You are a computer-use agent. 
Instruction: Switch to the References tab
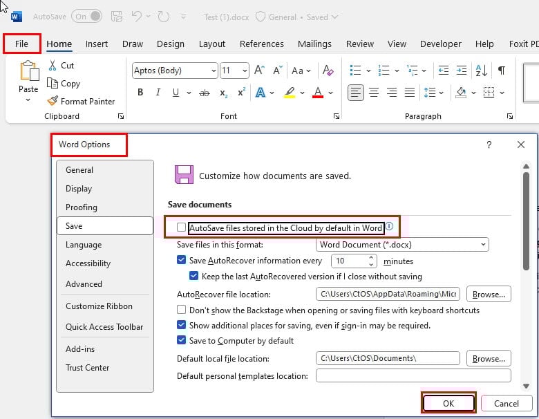(x=262, y=44)
